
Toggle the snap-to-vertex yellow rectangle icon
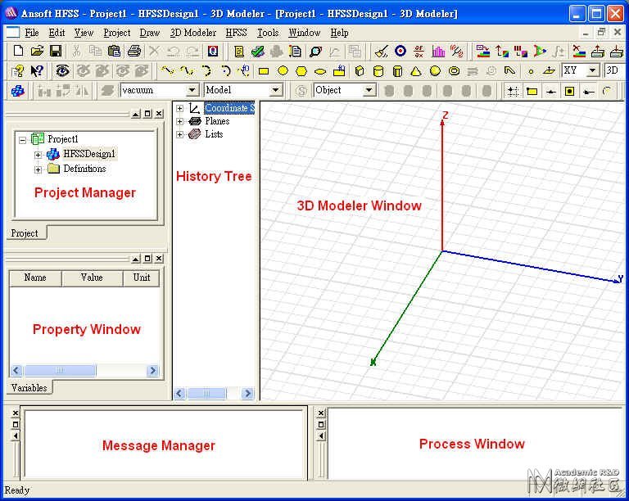(532, 92)
